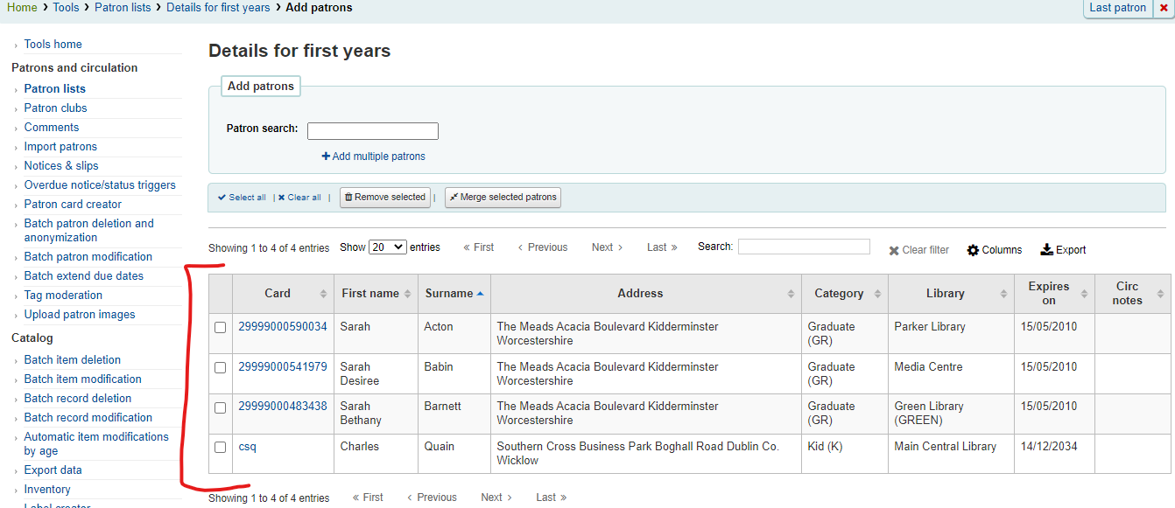This screenshot has height=508, width=1175.
Task: Open Export data in sidebar
Action: [x=53, y=470]
